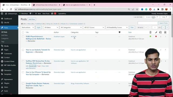This screenshot has width=173, height=97.
Task: Open the Grammarly extension icon
Action: coord(146,9)
